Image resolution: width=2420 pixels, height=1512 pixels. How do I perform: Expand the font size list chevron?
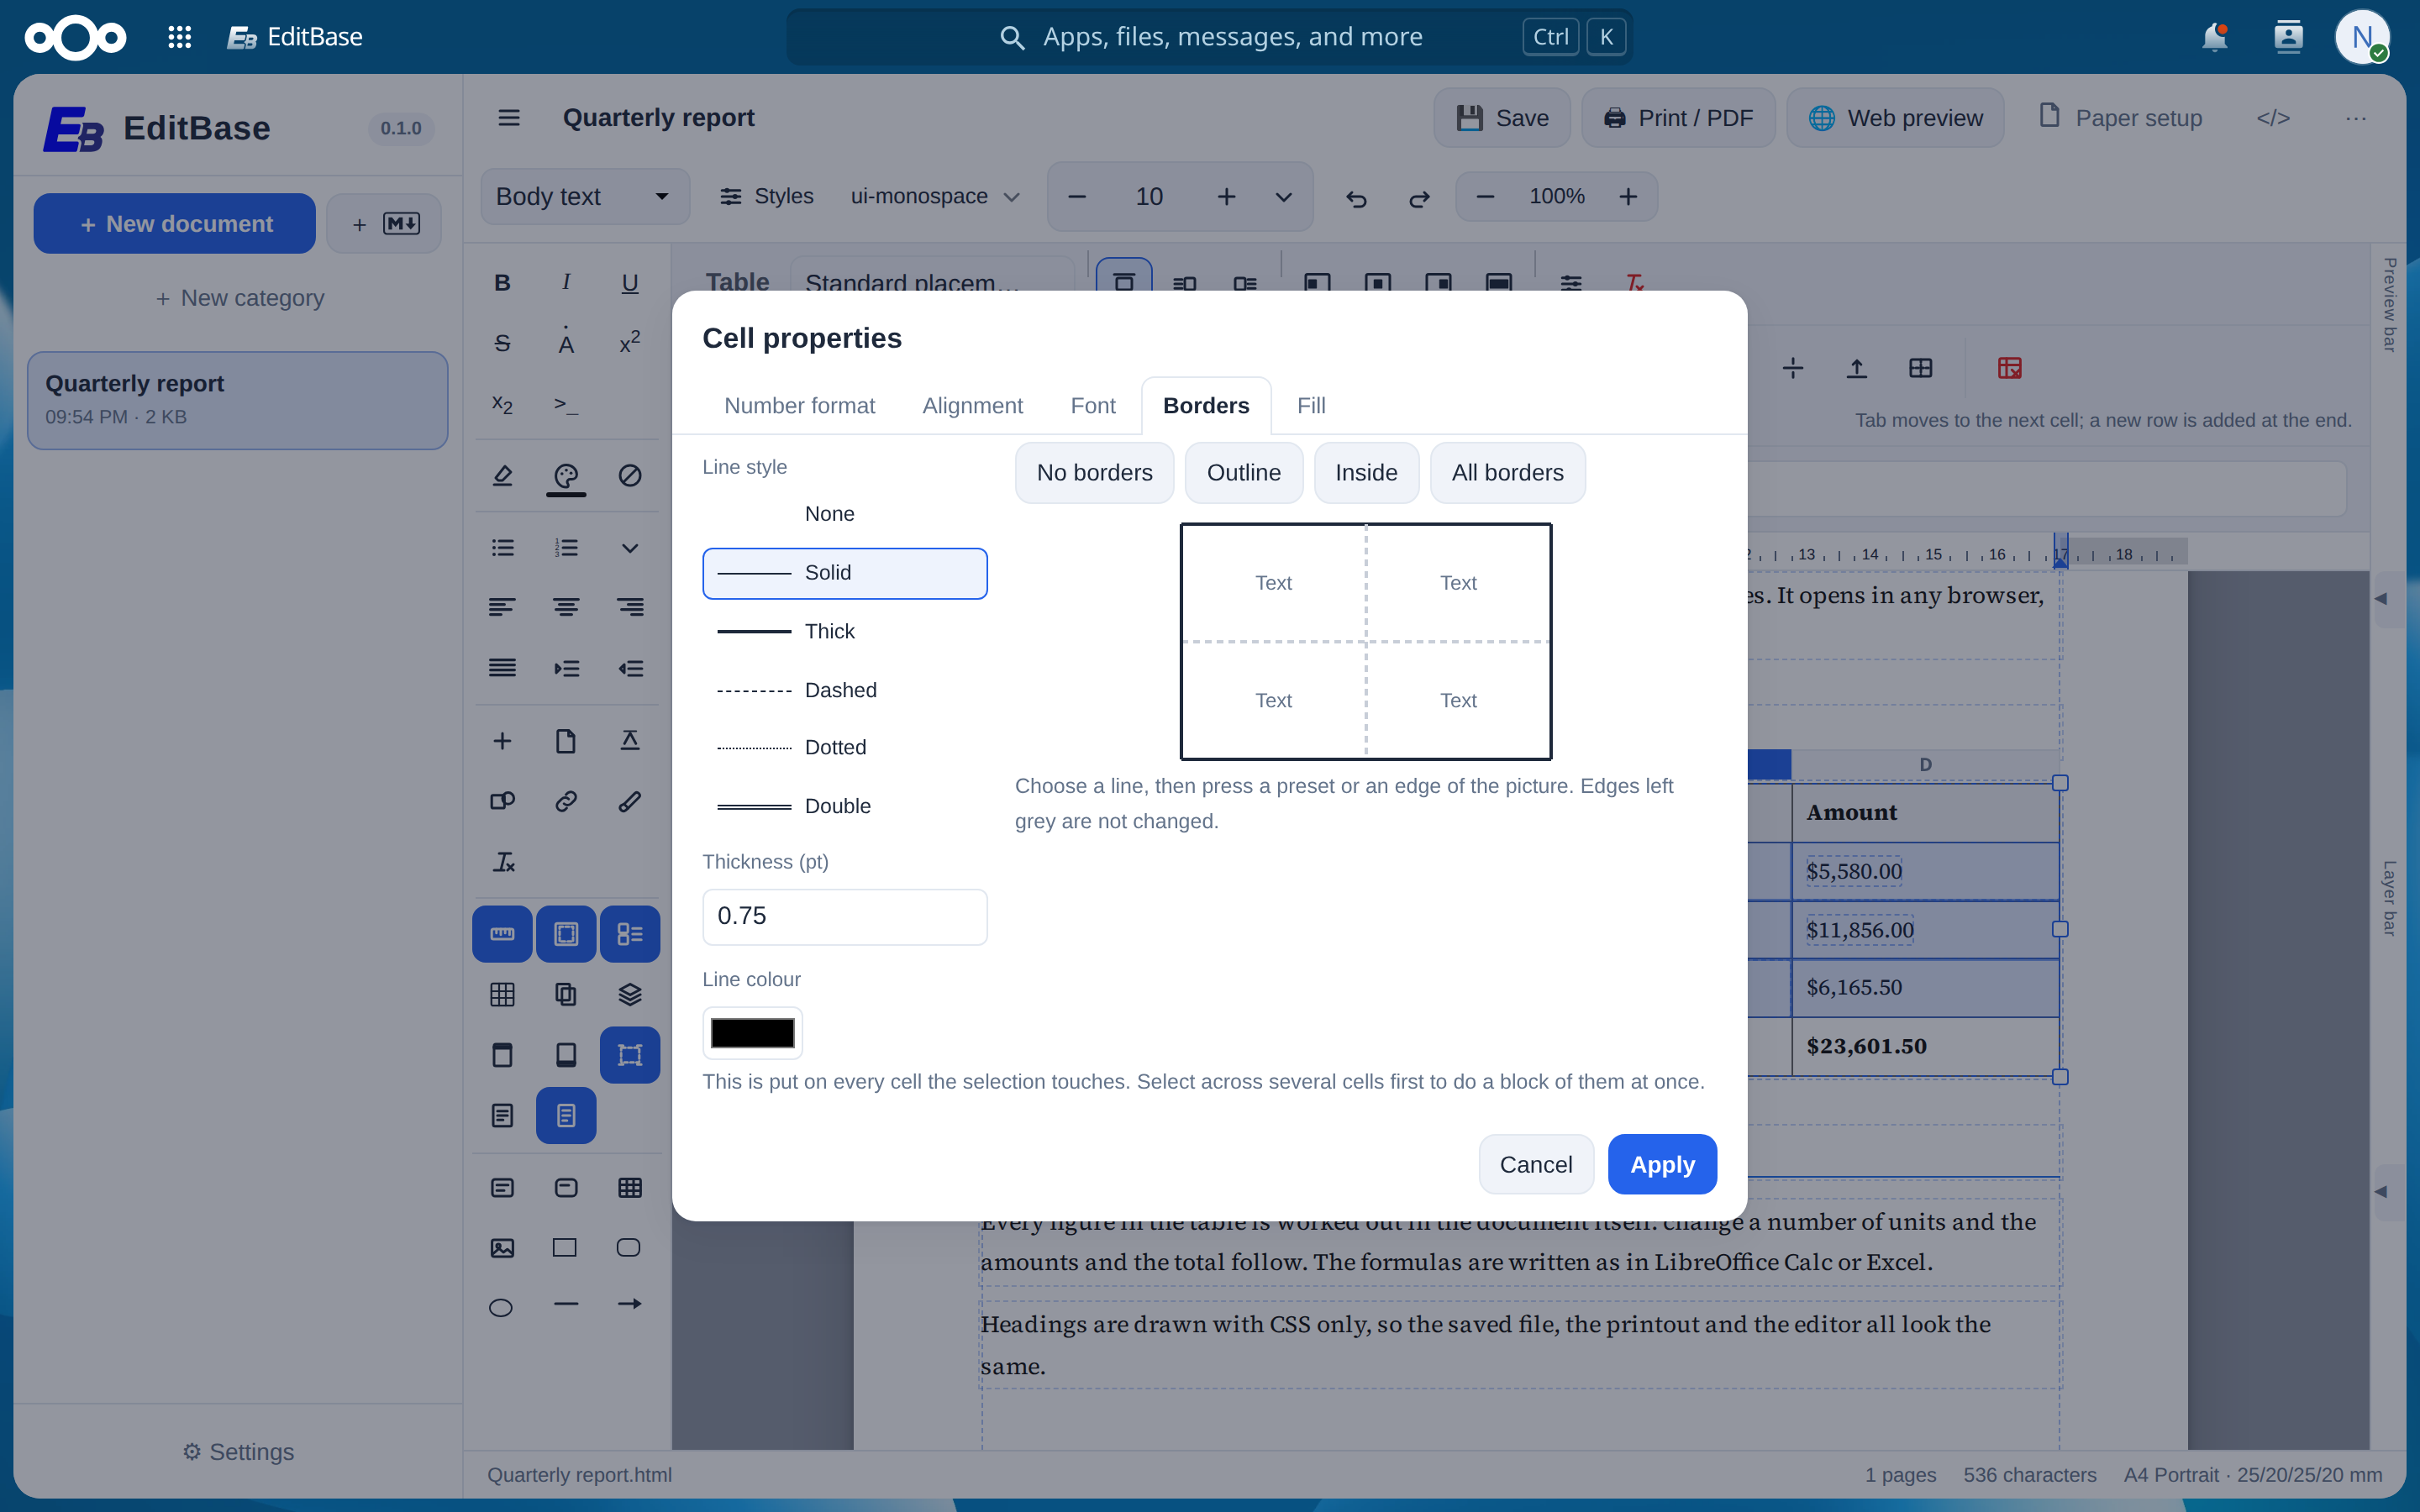click(1284, 197)
